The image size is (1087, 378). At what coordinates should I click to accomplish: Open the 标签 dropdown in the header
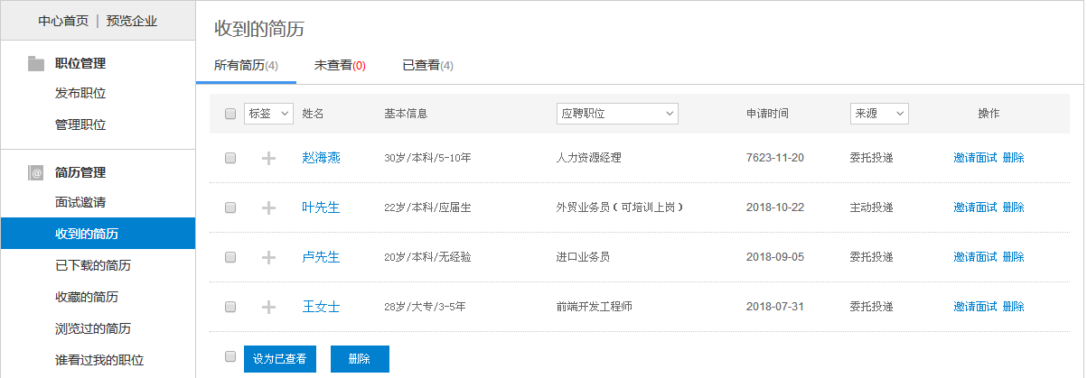pos(268,114)
